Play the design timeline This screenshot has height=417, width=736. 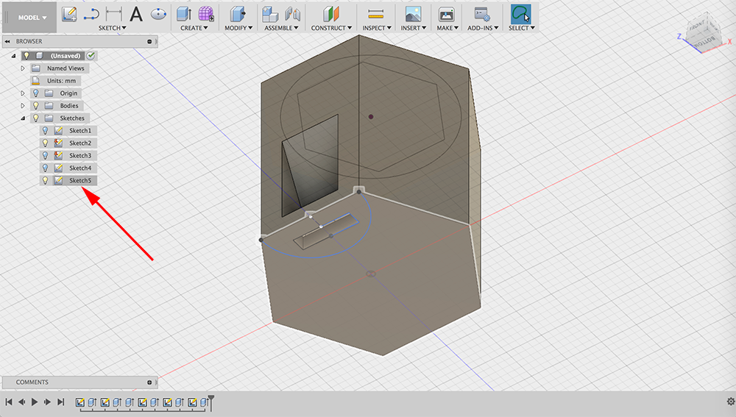(x=35, y=402)
